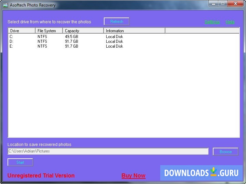Click the save location path field
Viewport: 246px width, 184px height.
[108, 151]
